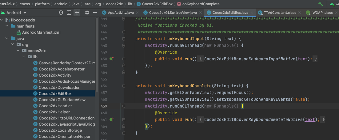Click the Collapse All icon in project panel
339x140 pixels.
point(77,13)
